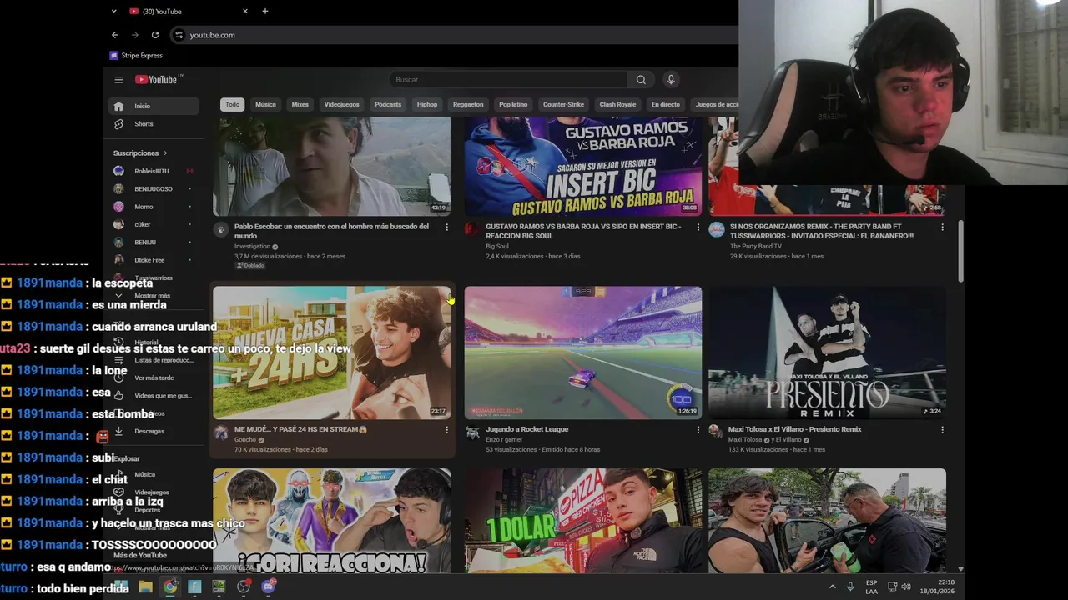Open NVIDIA app from the taskbar

click(x=219, y=587)
